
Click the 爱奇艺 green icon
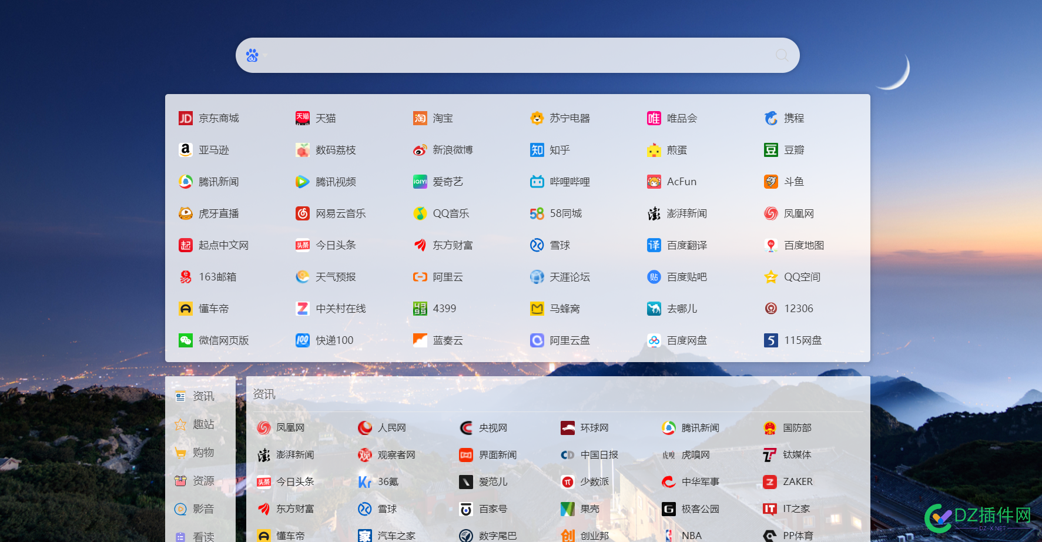(420, 182)
